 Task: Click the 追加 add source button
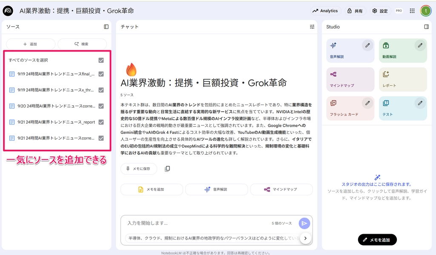(x=31, y=44)
